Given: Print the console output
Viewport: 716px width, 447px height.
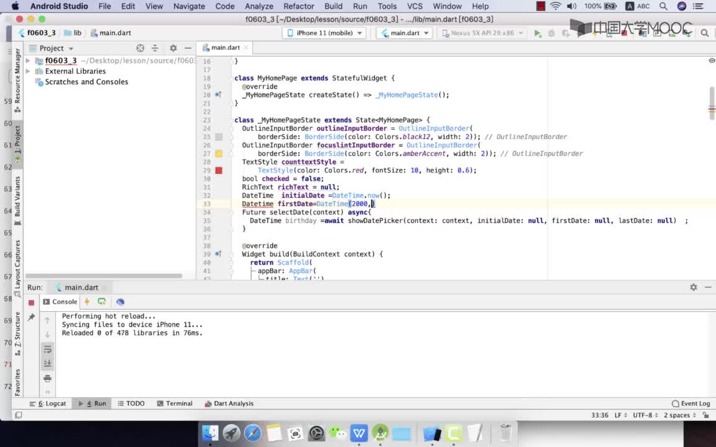Looking at the screenshot, I should pyautogui.click(x=47, y=378).
